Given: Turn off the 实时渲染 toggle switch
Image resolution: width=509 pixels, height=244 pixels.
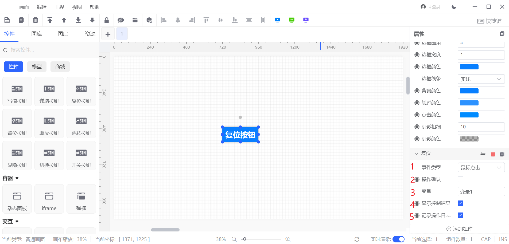Looking at the screenshot, I should tap(398, 239).
